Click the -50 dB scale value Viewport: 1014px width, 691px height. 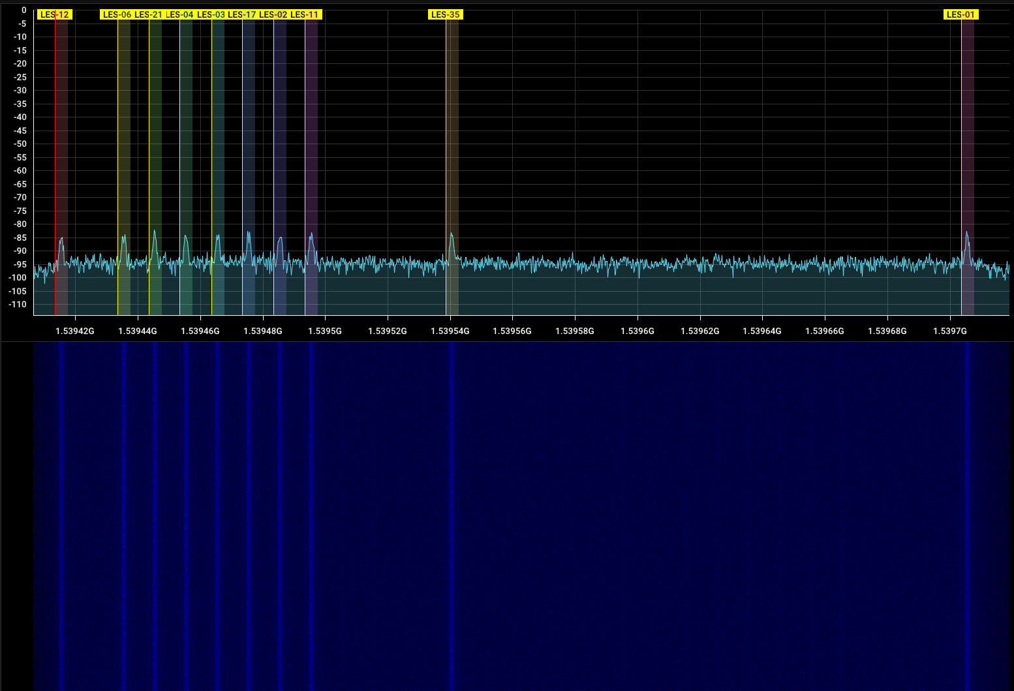click(20, 144)
